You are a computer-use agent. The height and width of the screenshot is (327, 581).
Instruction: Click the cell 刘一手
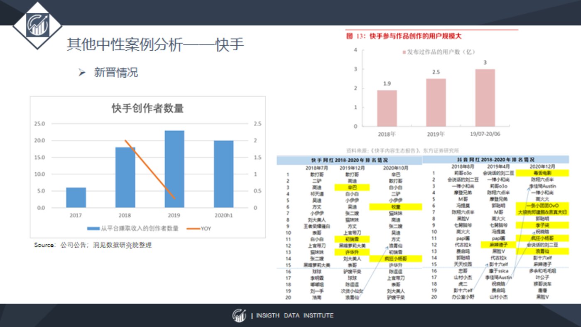click(x=317, y=291)
